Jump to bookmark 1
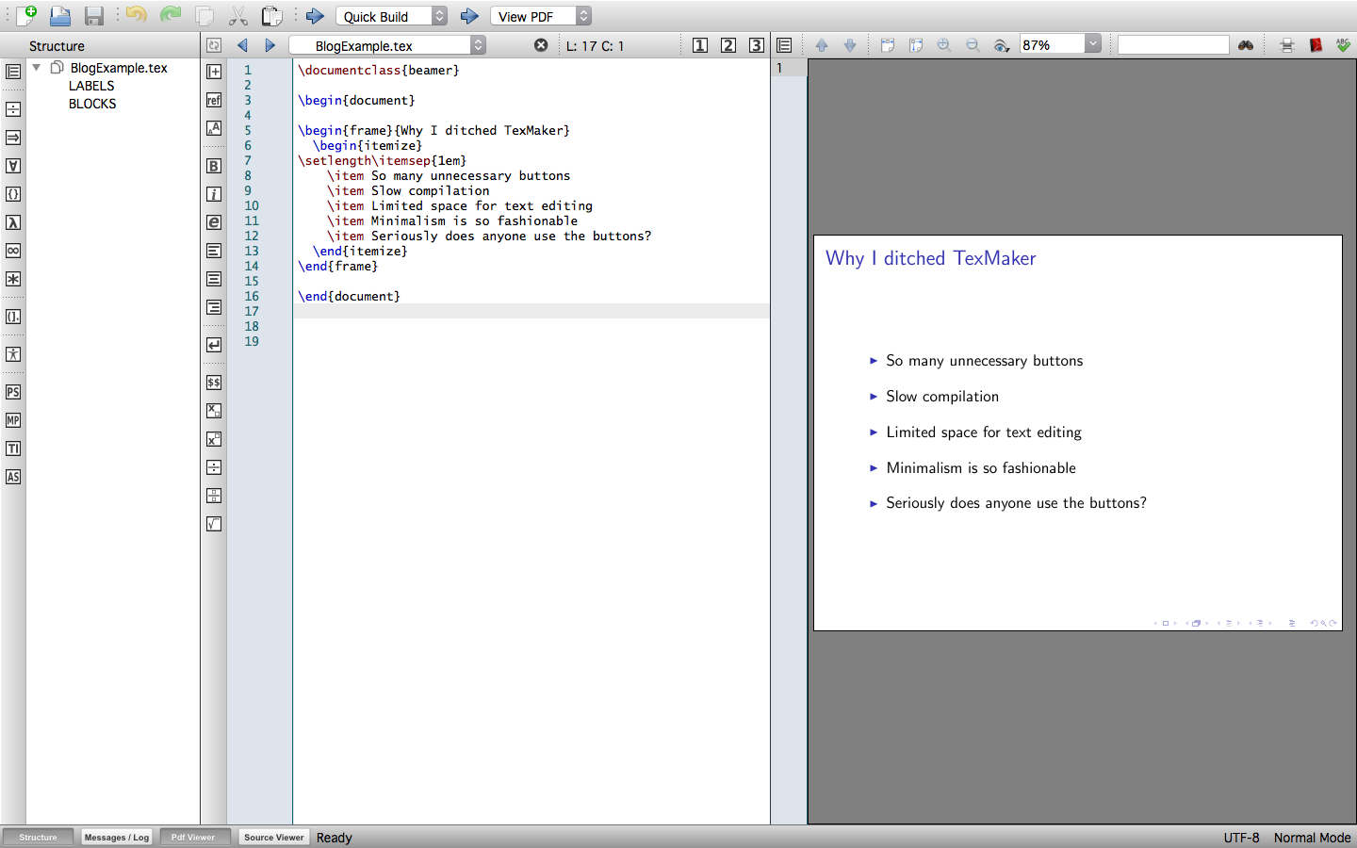Screen dimensions: 1357x848 (700, 45)
